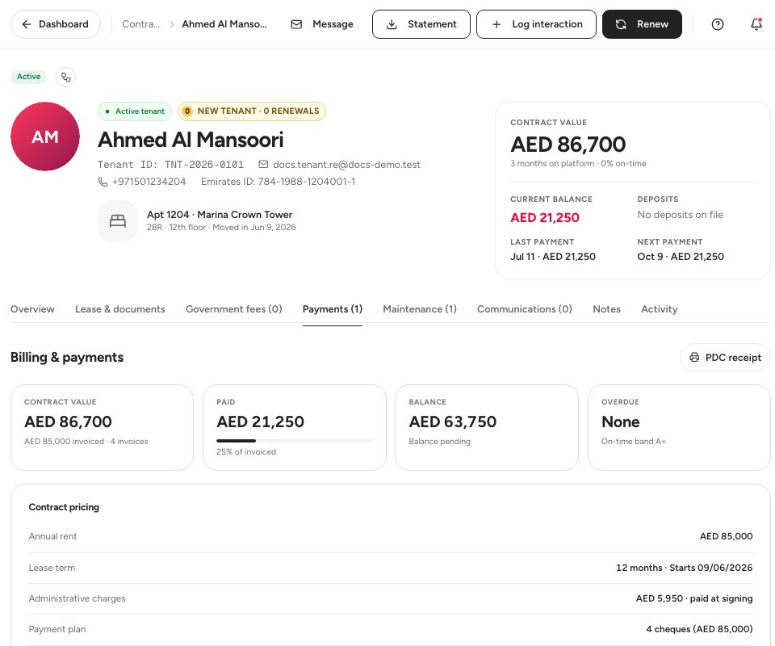The width and height of the screenshot is (775, 646).
Task: Go back to the Dashboard
Action: pyautogui.click(x=56, y=24)
